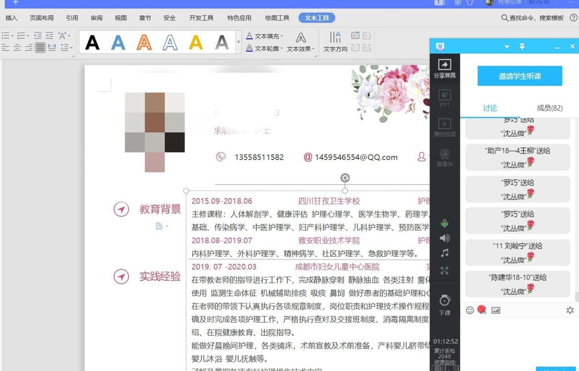This screenshot has width=579, height=371.
Task: Open chat settings gear icon
Action: [570, 310]
